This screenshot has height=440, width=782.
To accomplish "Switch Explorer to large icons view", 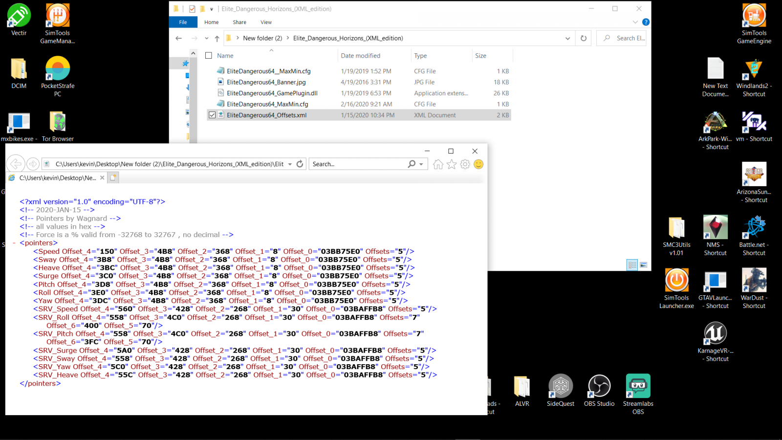I will pos(644,265).
